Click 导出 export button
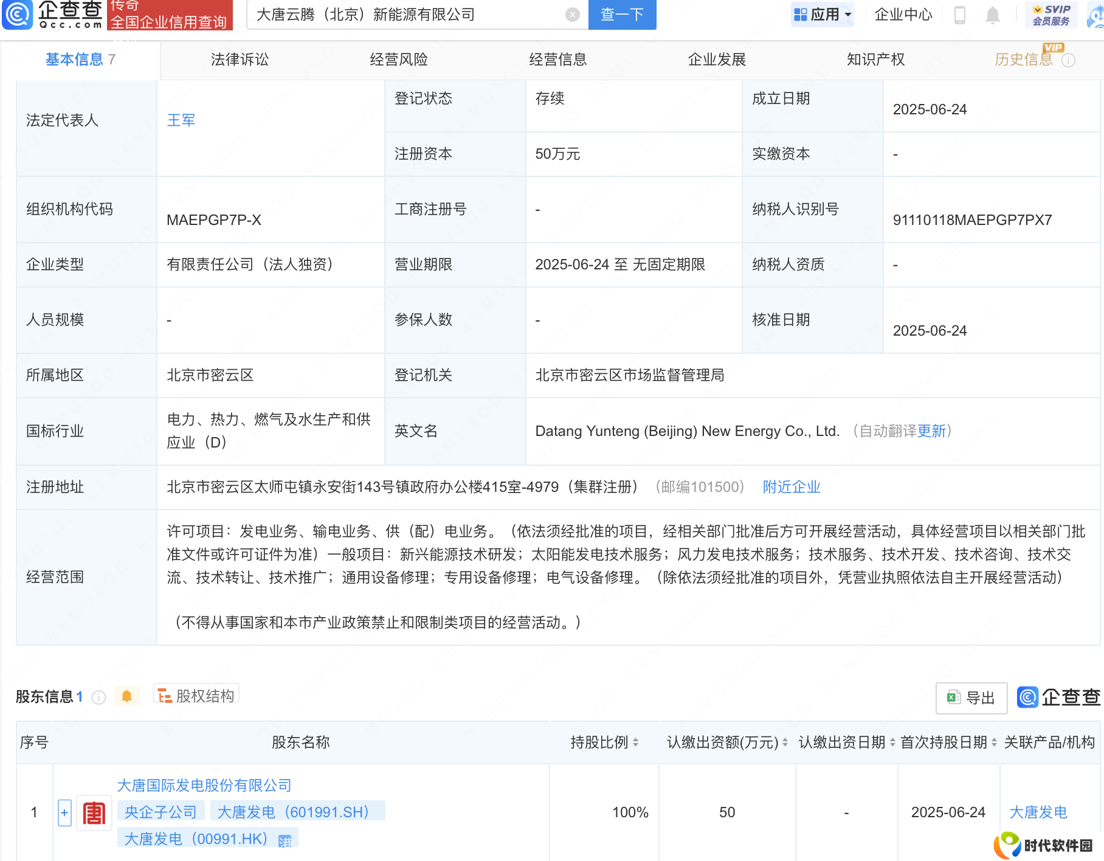The height and width of the screenshot is (861, 1104). pos(971,698)
